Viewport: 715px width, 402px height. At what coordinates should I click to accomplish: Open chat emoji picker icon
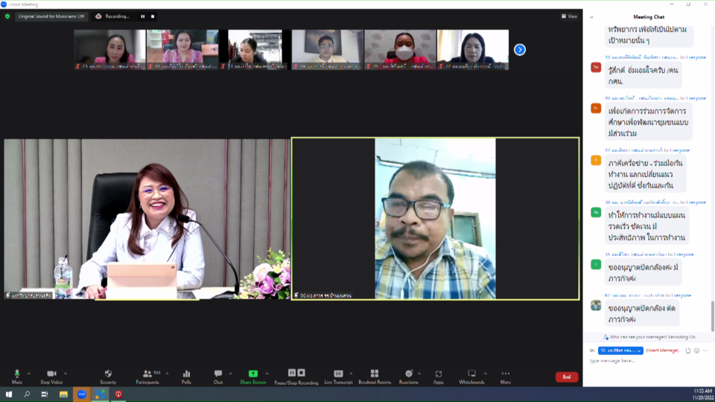pyautogui.click(x=697, y=351)
